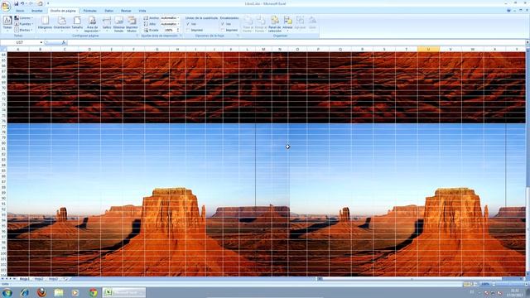Open Imprimir títulos print titles dialog

(132, 24)
